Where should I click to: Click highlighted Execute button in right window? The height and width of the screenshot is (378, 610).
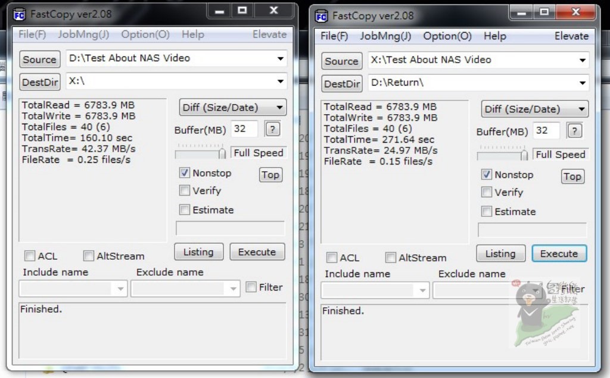[x=559, y=253]
